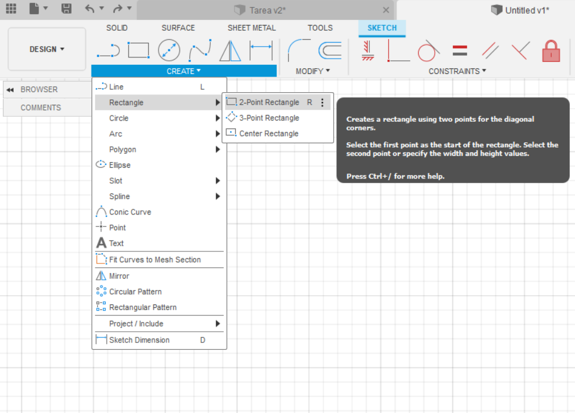Select Conic Curve from the Create menu

159,212
